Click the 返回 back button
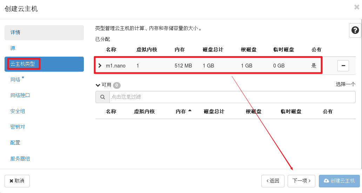Image resolution: width=362 pixels, height=193 pixels. pyautogui.click(x=273, y=181)
